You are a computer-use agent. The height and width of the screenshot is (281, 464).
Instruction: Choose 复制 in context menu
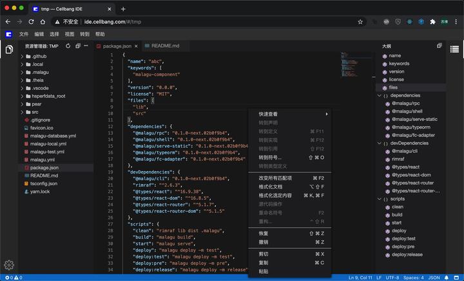pos(290,263)
